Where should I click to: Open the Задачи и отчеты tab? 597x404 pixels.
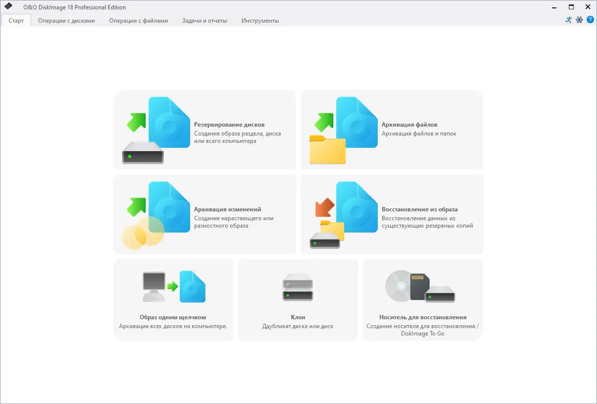tap(204, 21)
